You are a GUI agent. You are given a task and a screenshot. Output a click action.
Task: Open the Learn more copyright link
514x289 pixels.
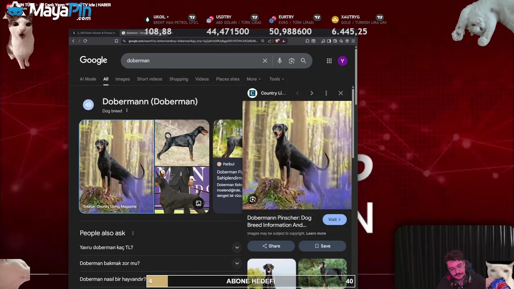click(316, 233)
